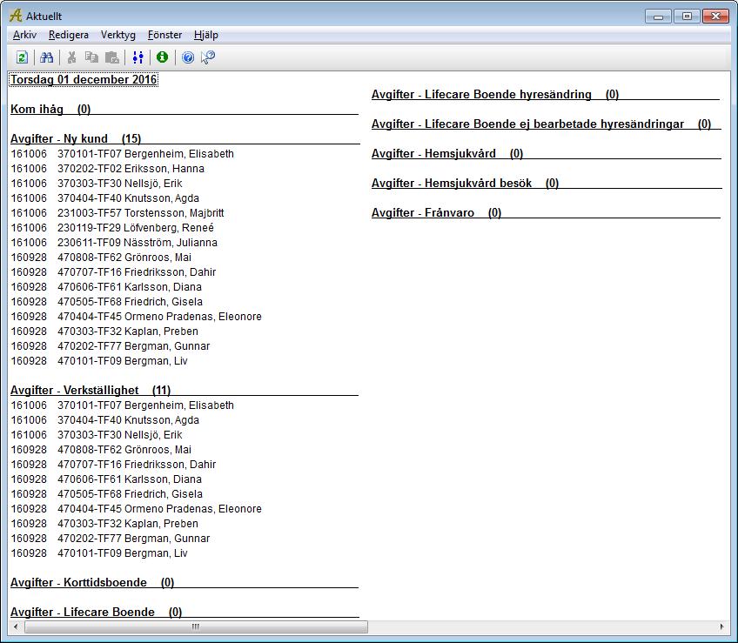
Task: Select Grönroos, Mai under Ny kund
Action: coord(101,258)
